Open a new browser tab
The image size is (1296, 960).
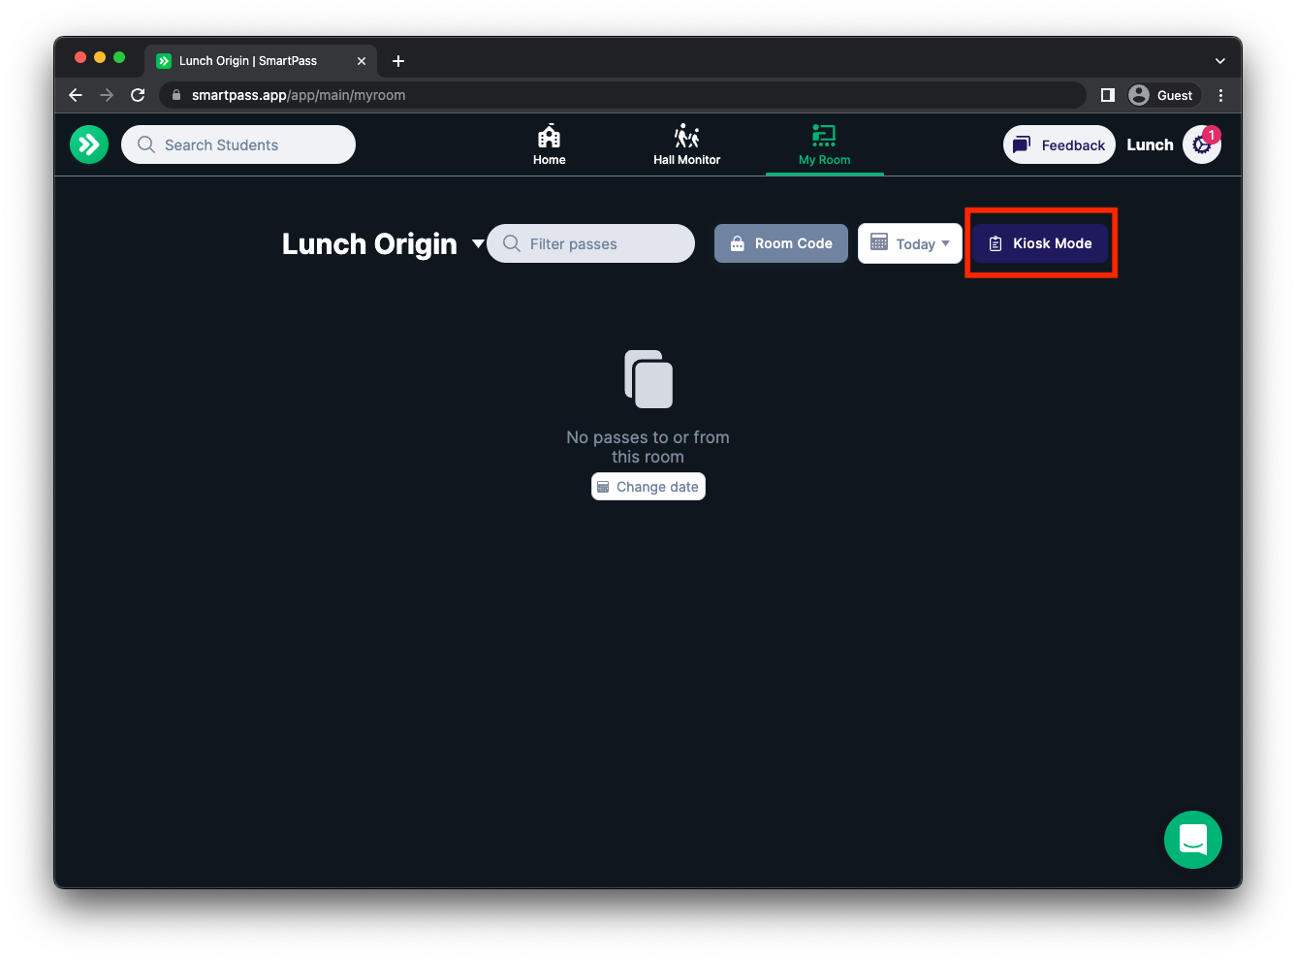tap(398, 61)
